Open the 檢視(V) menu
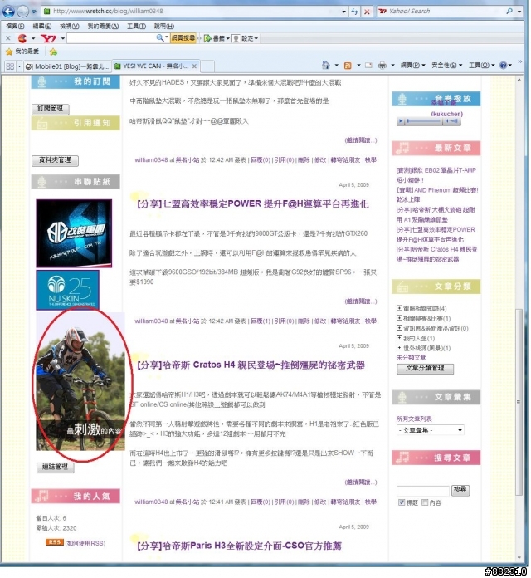 [70, 27]
